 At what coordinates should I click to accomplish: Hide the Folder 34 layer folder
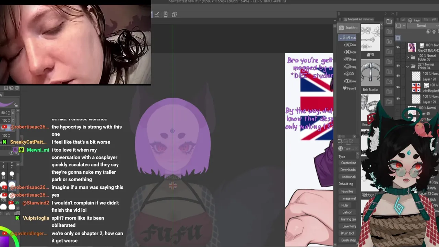pos(398,66)
